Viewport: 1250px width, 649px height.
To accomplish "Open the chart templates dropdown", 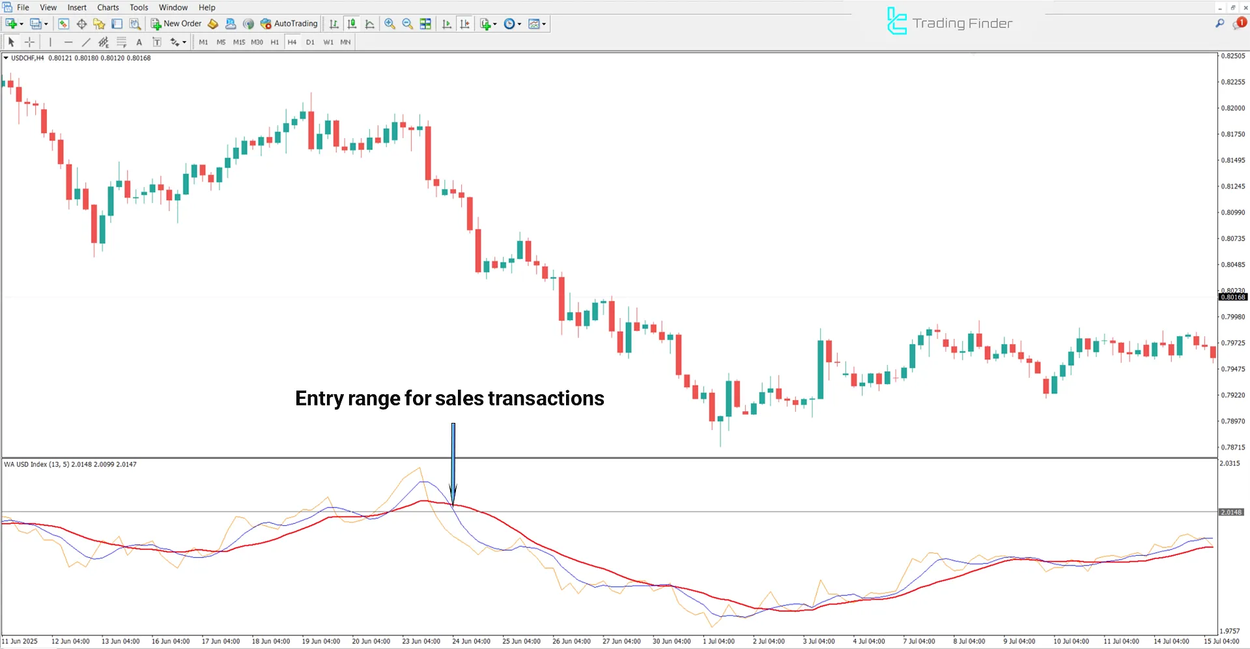I will [544, 23].
